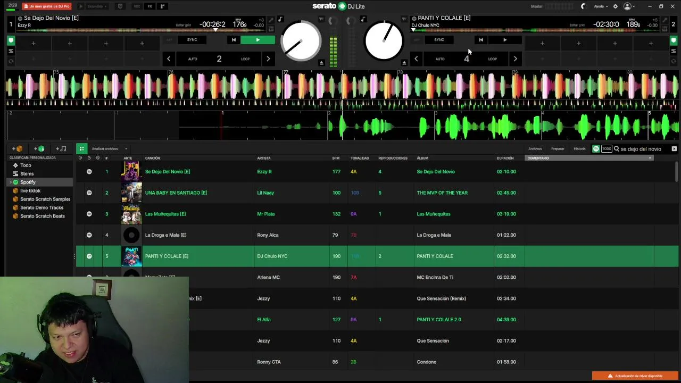Viewport: 681px width, 383px height.
Task: Double the deck 2 loop size
Action: click(x=515, y=59)
